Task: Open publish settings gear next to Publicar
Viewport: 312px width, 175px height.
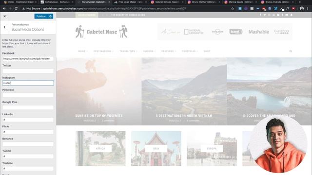Action: tap(51, 16)
